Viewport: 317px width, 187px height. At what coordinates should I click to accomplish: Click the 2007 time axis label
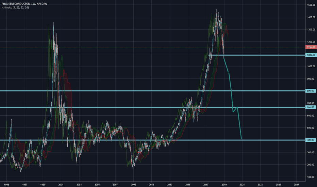point(115,185)
